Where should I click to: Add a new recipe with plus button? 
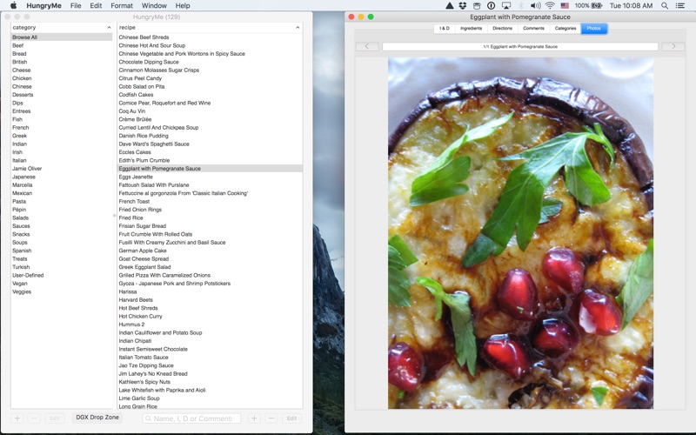pyautogui.click(x=254, y=418)
